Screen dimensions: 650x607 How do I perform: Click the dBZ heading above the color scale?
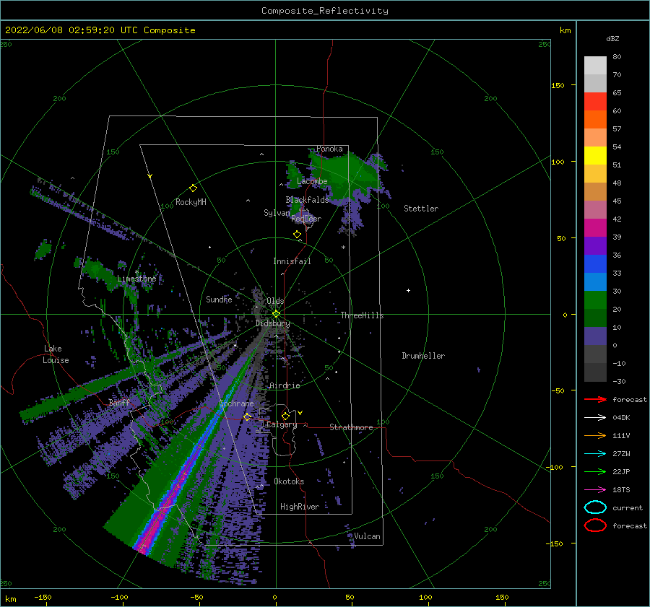tap(612, 38)
